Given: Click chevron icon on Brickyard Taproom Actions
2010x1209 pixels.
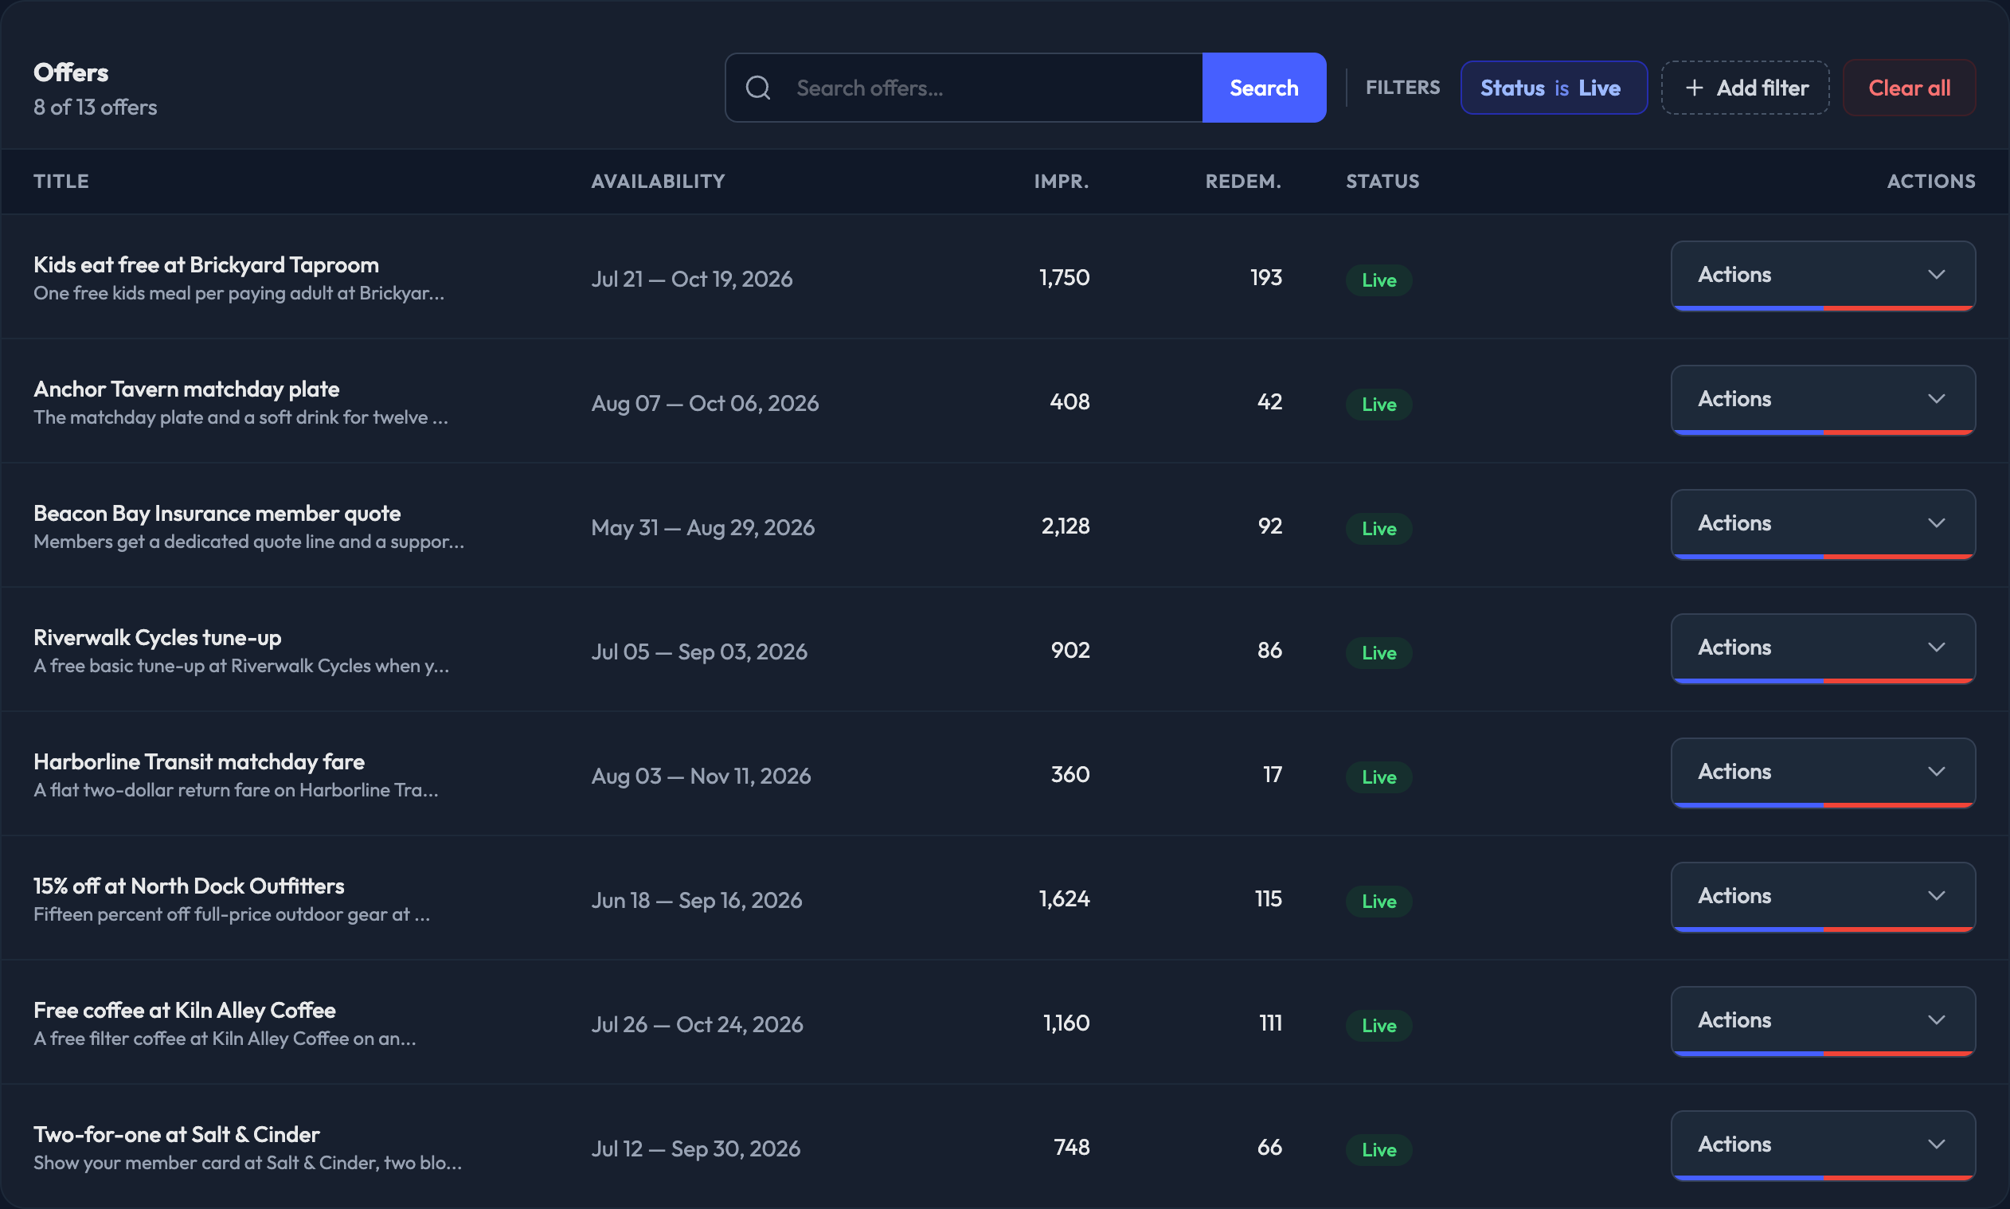Looking at the screenshot, I should tap(1937, 275).
